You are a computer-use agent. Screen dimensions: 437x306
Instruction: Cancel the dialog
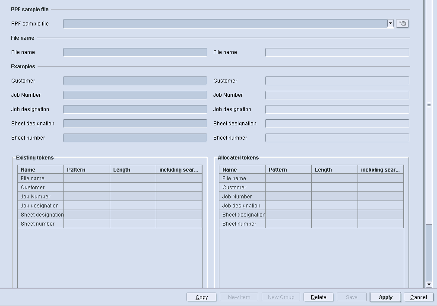(x=418, y=297)
